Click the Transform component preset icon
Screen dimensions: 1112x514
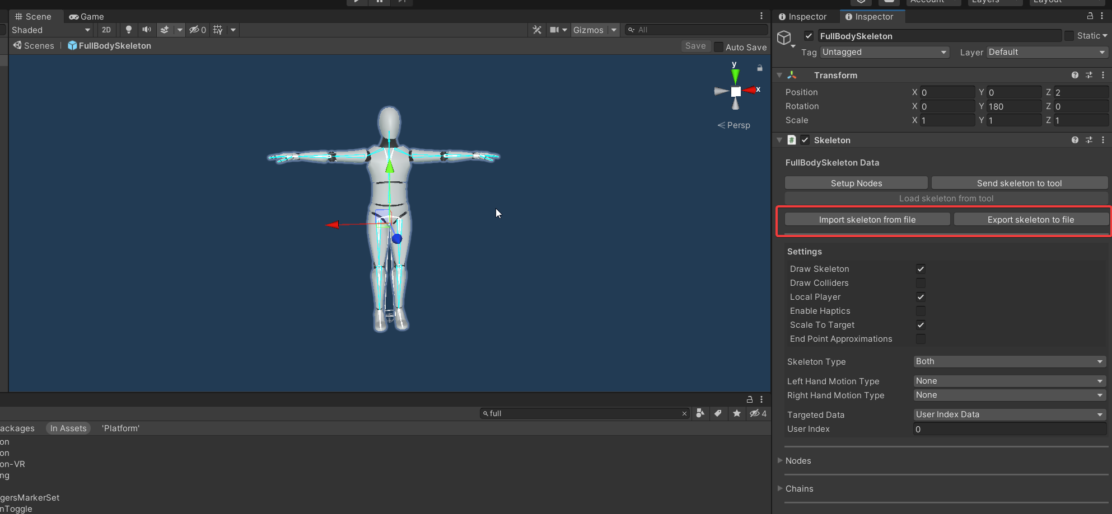tap(1088, 75)
